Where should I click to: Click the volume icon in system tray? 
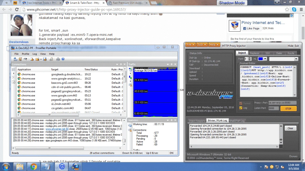[x=283, y=167]
